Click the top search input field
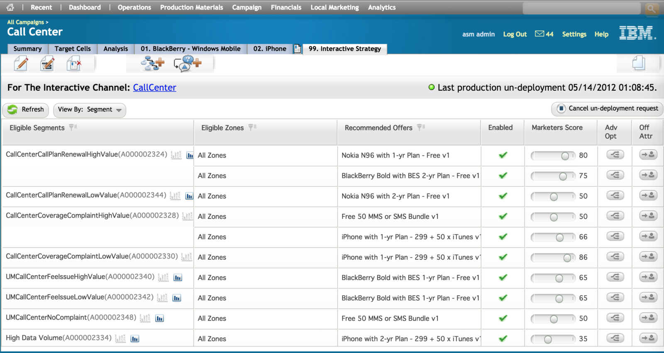Image resolution: width=664 pixels, height=353 pixels. click(582, 8)
